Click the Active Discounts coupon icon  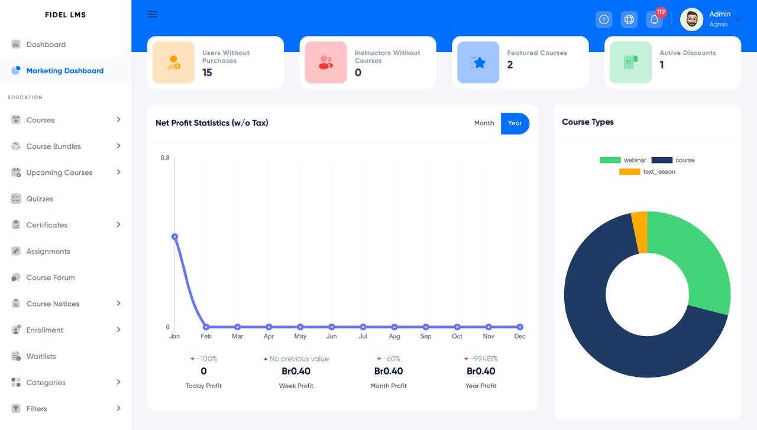630,63
